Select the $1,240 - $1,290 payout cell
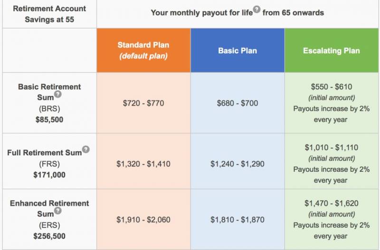Viewport: 380px width, 250px height. coord(237,164)
